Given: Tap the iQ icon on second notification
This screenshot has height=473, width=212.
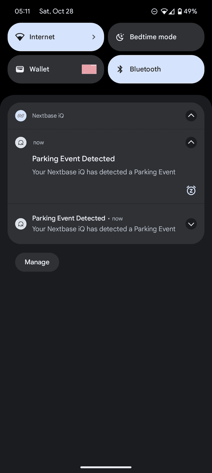Looking at the screenshot, I should point(21,224).
